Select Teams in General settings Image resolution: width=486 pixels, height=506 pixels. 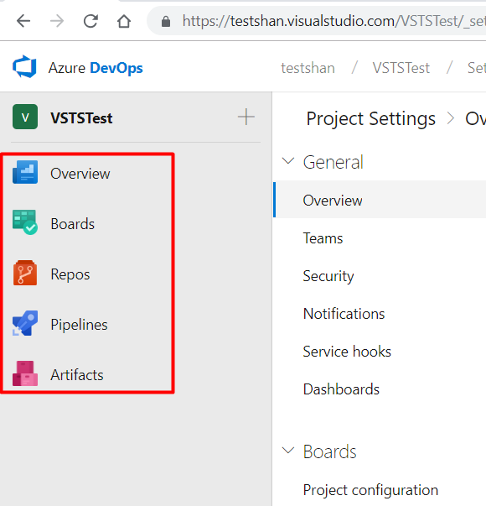(323, 238)
